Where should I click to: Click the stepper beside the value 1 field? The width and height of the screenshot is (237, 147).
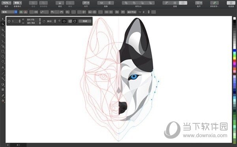click(x=19, y=21)
